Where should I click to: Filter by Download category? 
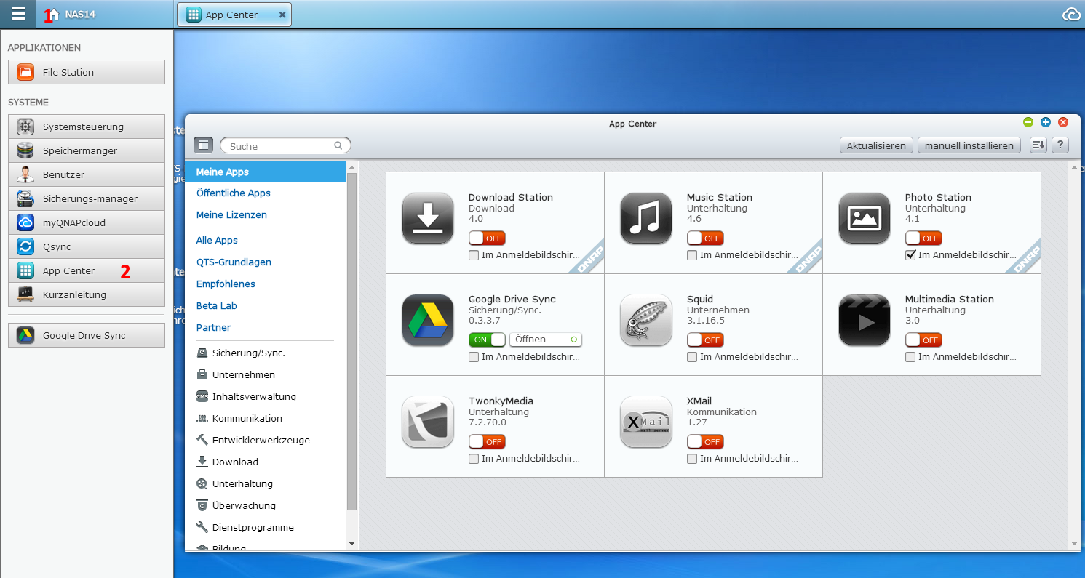coord(228,462)
